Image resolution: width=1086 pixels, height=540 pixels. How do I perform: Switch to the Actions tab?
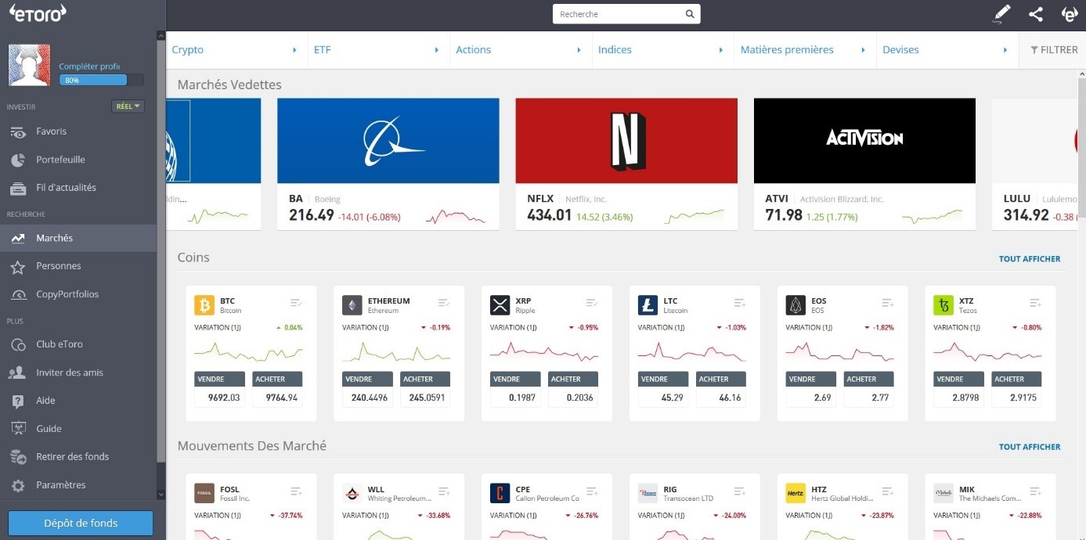[x=473, y=49]
